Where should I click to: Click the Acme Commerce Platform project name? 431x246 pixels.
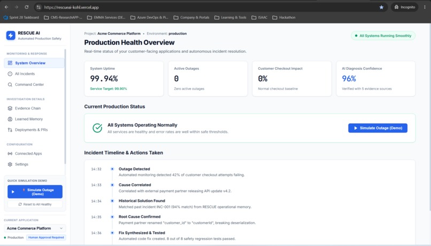point(119,34)
